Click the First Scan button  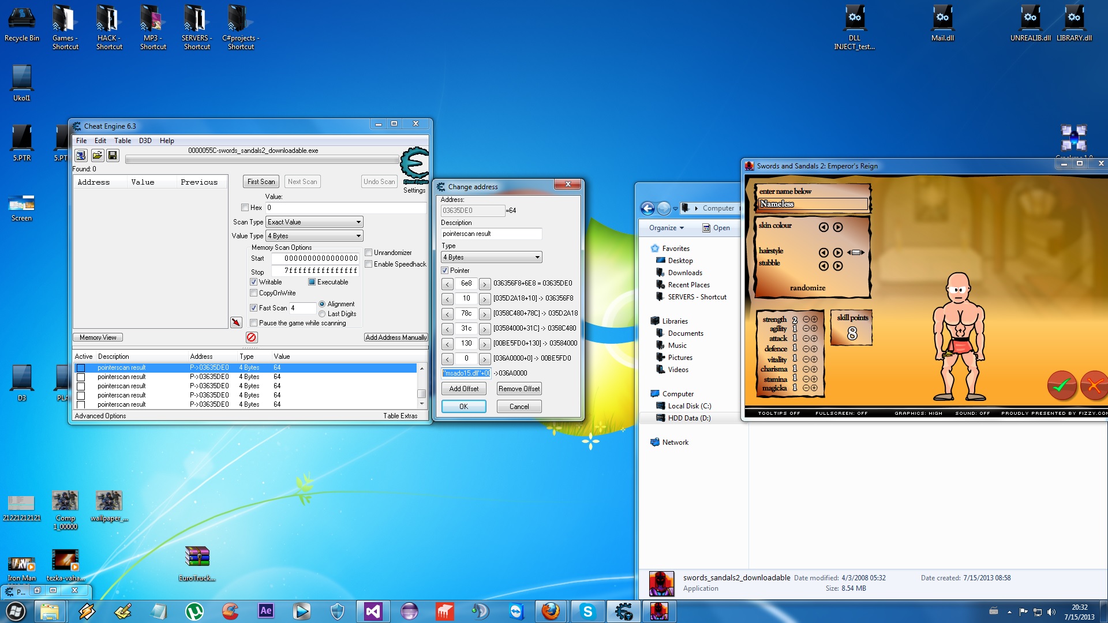point(261,182)
